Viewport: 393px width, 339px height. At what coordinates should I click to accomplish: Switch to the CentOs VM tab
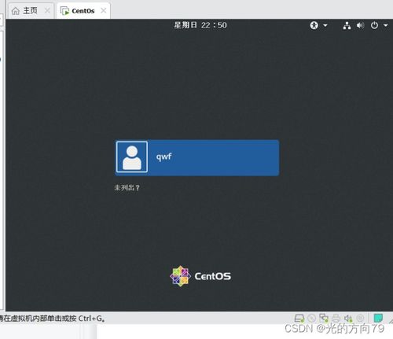click(78, 11)
